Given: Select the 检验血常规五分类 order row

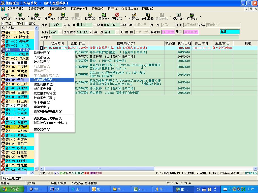Looking at the screenshot, I should pyautogui.click(x=149, y=48).
